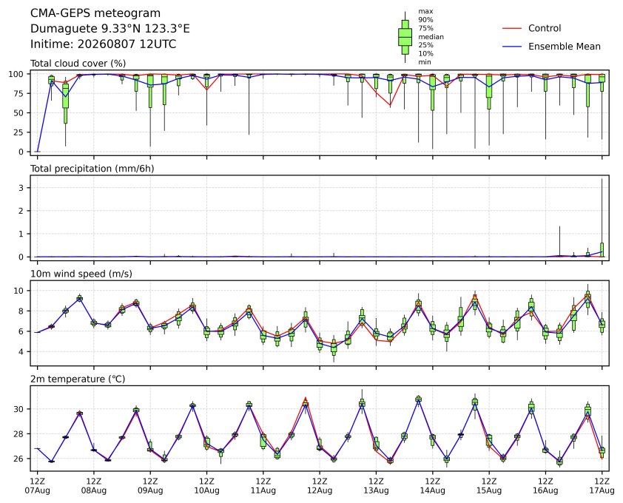Click the 'max' legend label
Screen dimensions: 623x503
point(425,12)
